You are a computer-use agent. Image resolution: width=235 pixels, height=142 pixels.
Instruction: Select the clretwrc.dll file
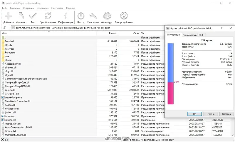11,68
